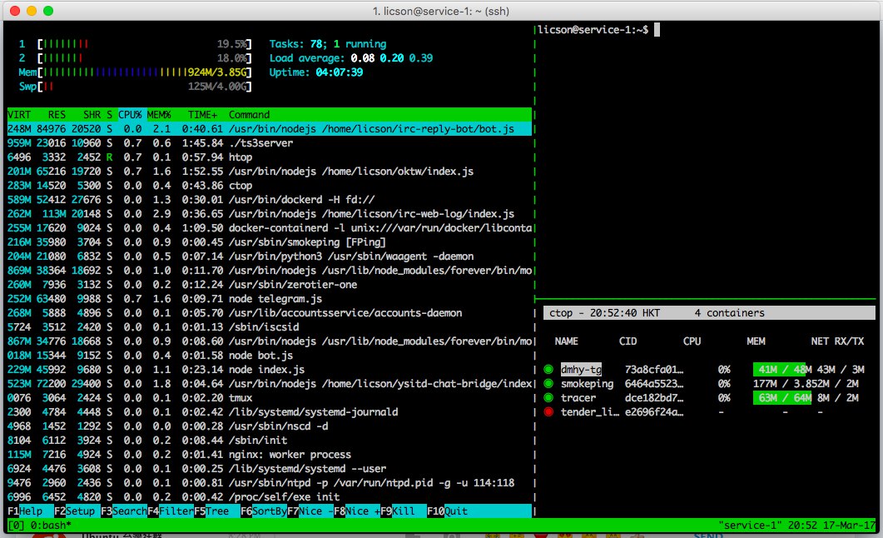The image size is (883, 538).
Task: Select the zerotier-one process row
Action: (269, 285)
